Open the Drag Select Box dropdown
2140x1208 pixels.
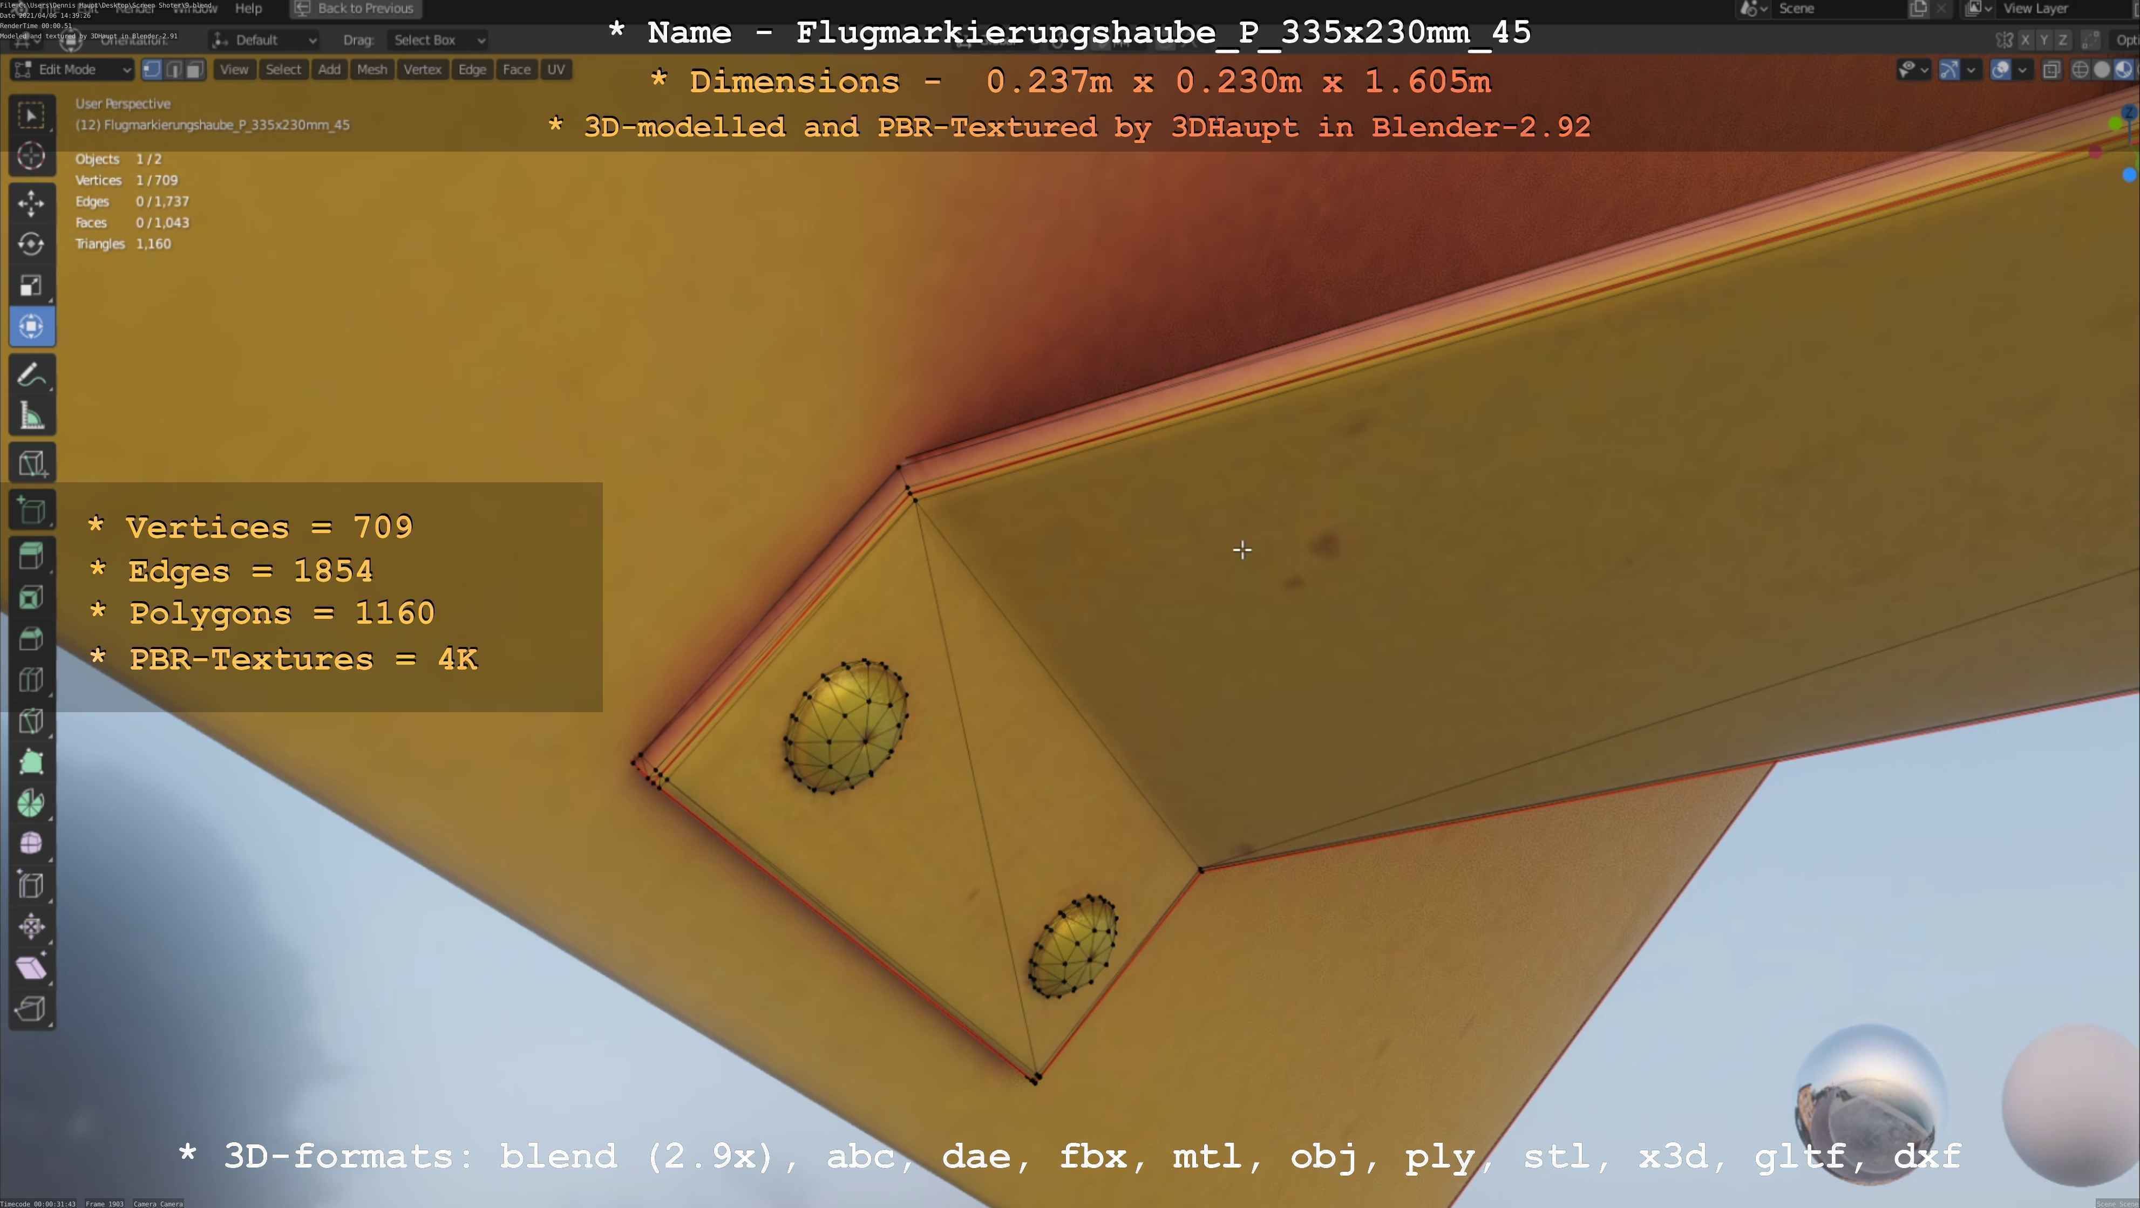click(x=438, y=40)
